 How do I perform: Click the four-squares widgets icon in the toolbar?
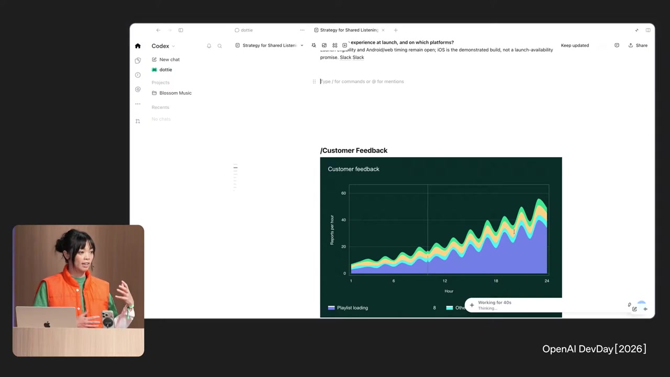tap(335, 46)
